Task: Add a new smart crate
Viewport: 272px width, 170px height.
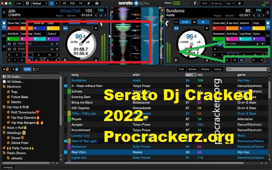Action: click(x=15, y=69)
